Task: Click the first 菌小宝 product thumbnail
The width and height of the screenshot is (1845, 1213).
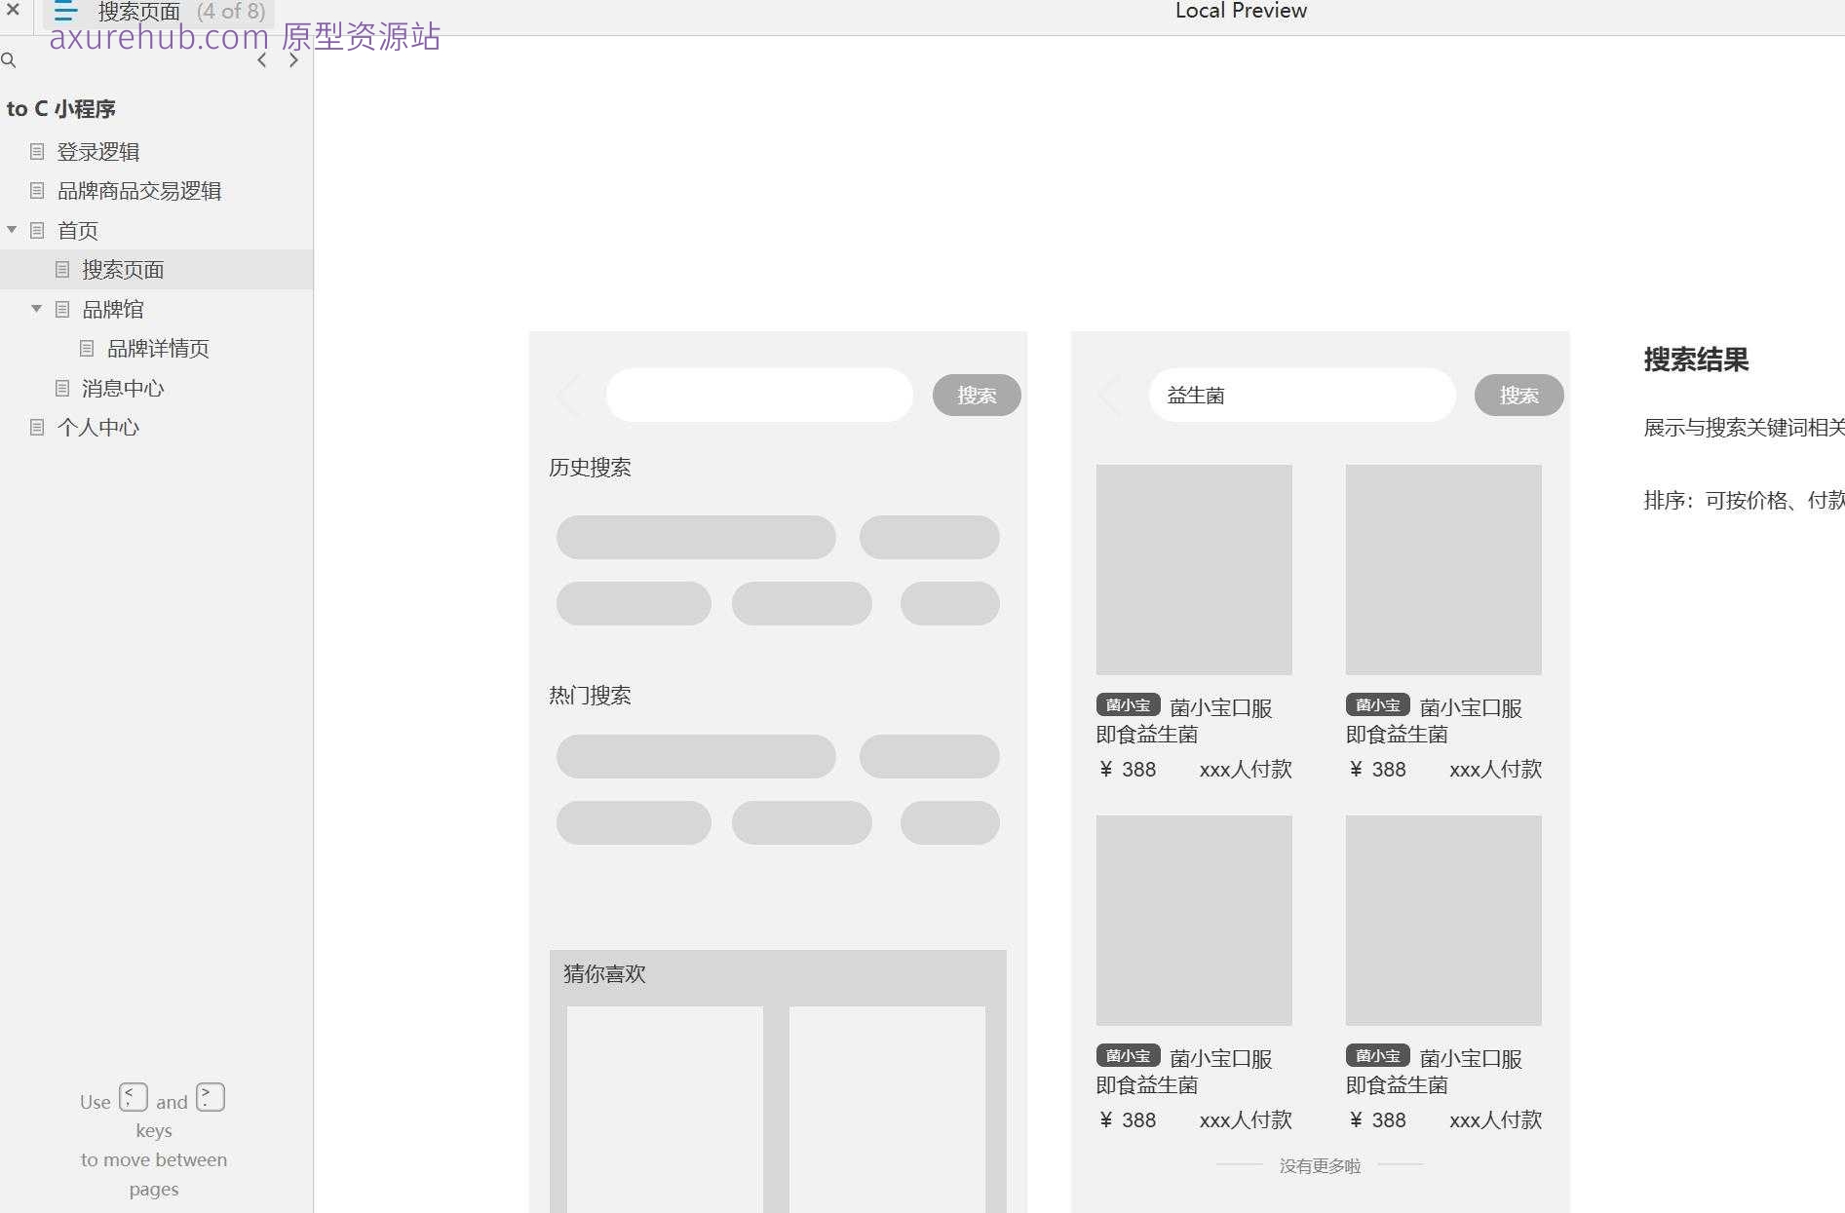Action: coord(1194,570)
